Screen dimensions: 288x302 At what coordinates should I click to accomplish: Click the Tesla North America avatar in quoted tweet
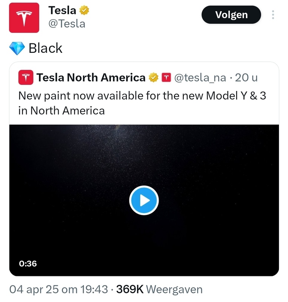[25, 77]
